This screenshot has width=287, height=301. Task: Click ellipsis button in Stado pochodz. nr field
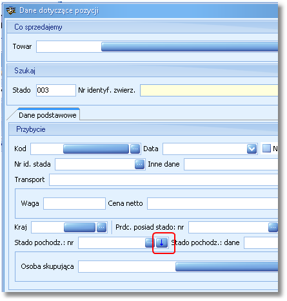point(150,242)
